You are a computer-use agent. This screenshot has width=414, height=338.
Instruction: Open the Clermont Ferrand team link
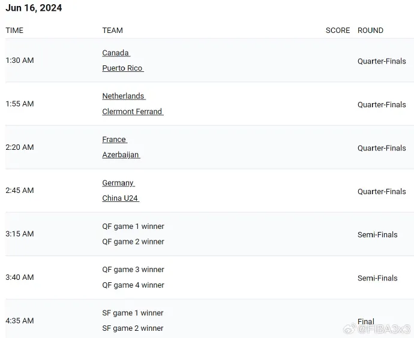pos(132,111)
